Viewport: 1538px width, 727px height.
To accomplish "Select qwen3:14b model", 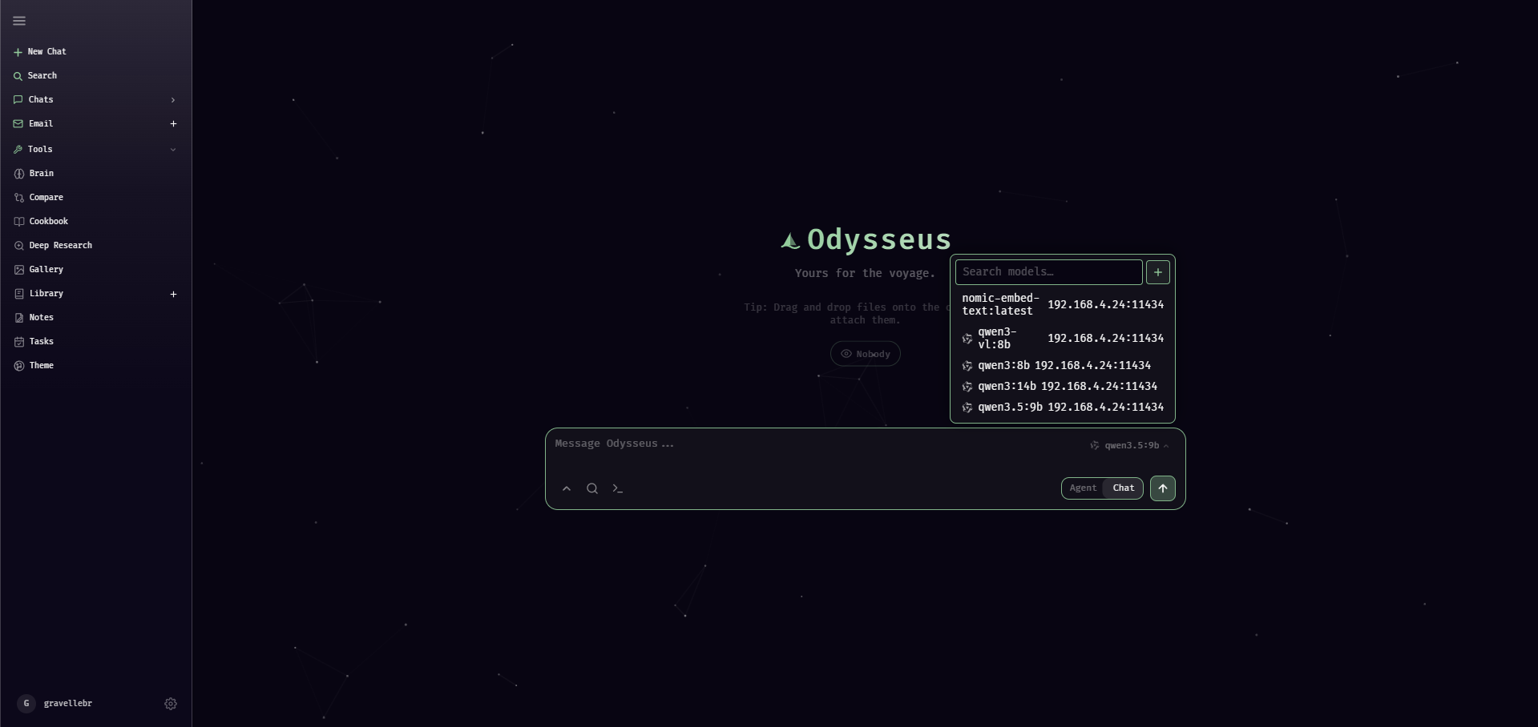I will pyautogui.click(x=1063, y=386).
